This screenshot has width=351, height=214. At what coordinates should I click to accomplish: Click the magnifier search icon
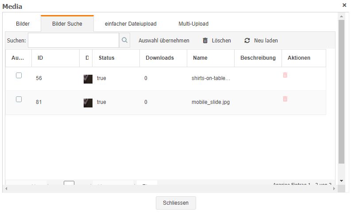pos(125,40)
